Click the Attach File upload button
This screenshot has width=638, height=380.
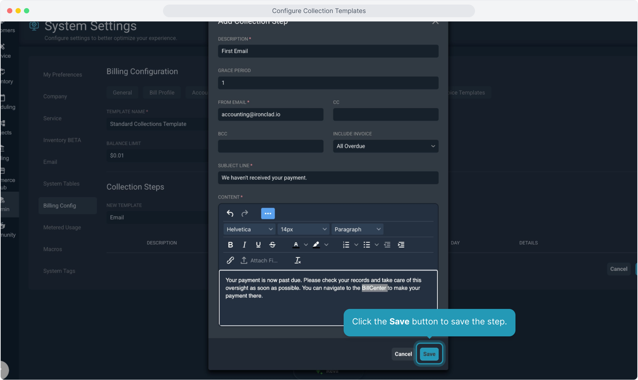[259, 260]
